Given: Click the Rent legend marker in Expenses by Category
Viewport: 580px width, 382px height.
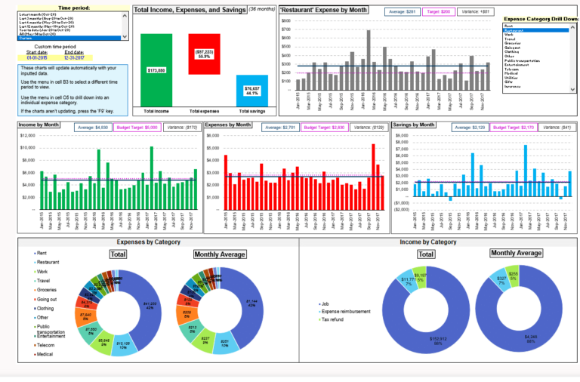Looking at the screenshot, I should click(32, 253).
